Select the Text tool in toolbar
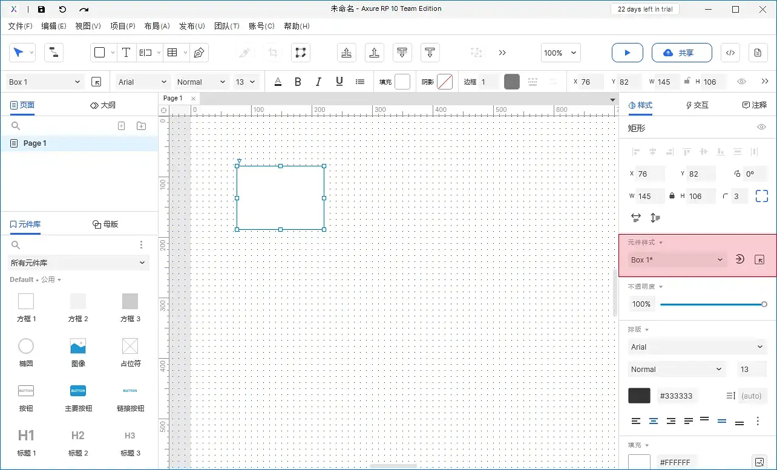Image resolution: width=777 pixels, height=470 pixels. click(x=126, y=53)
